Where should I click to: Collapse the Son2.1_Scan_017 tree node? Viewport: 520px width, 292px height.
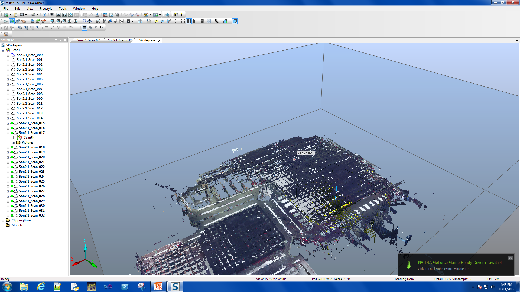[8, 133]
